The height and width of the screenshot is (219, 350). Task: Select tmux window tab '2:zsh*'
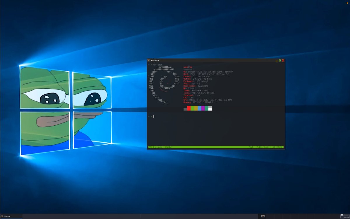pos(168,147)
